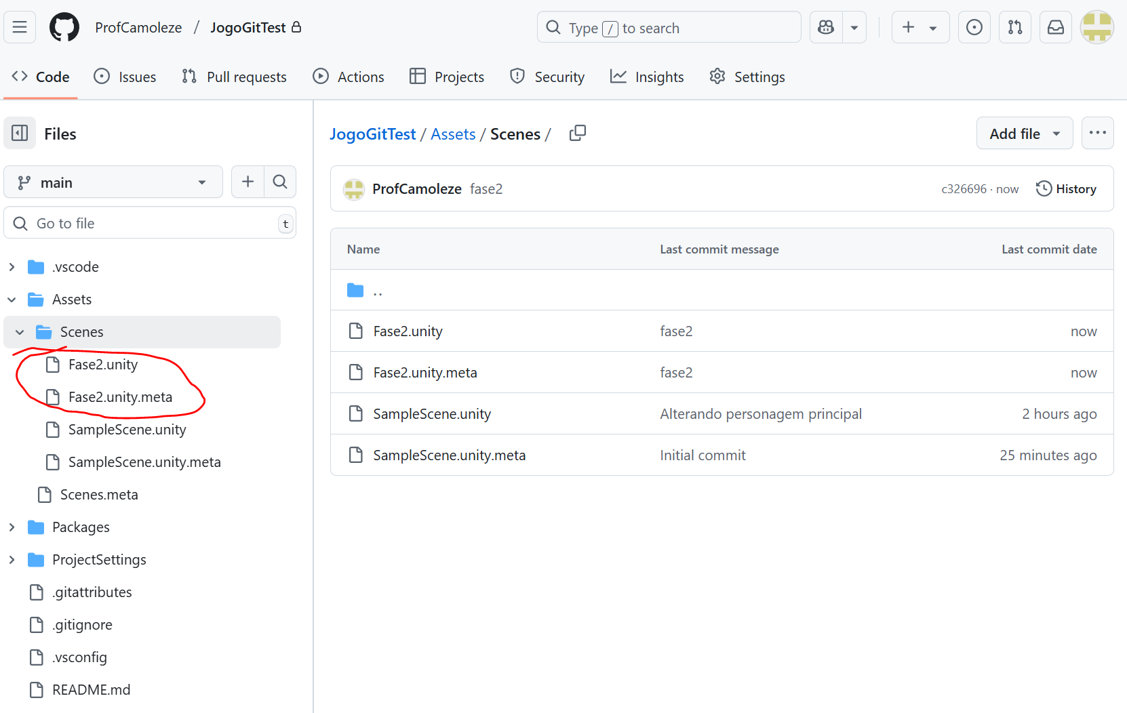Image resolution: width=1127 pixels, height=713 pixels.
Task: Go to the Insights tab
Action: (x=647, y=77)
